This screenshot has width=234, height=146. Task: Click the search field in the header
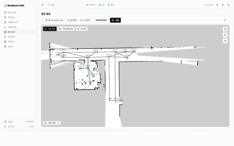point(65,5)
